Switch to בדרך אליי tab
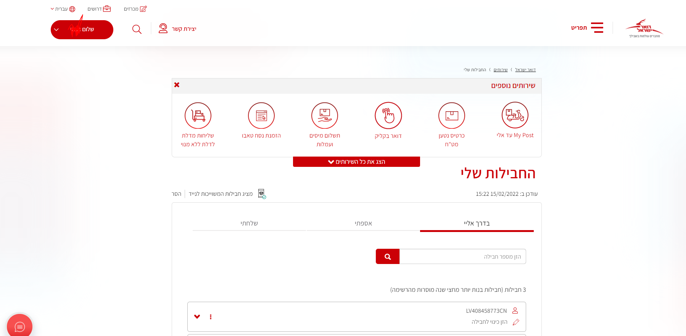The image size is (686, 336). pos(477,223)
